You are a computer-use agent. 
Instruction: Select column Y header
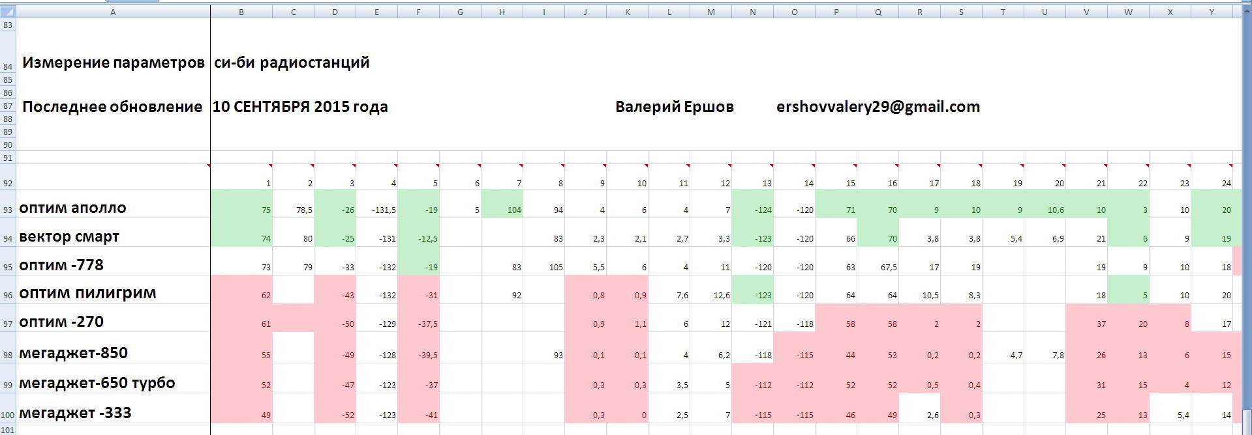coord(1212,12)
